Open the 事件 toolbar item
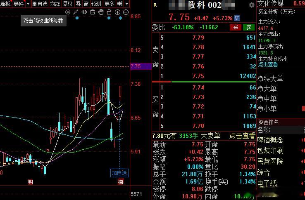Screen dimensions: 305x200 pos(18,3)
